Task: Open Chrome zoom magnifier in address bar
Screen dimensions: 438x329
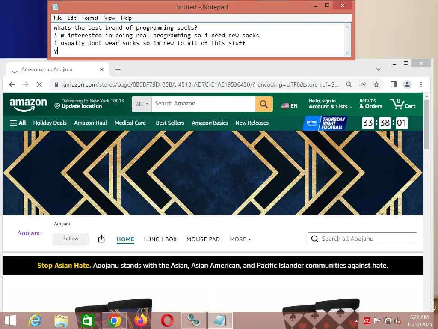Action: [349, 84]
